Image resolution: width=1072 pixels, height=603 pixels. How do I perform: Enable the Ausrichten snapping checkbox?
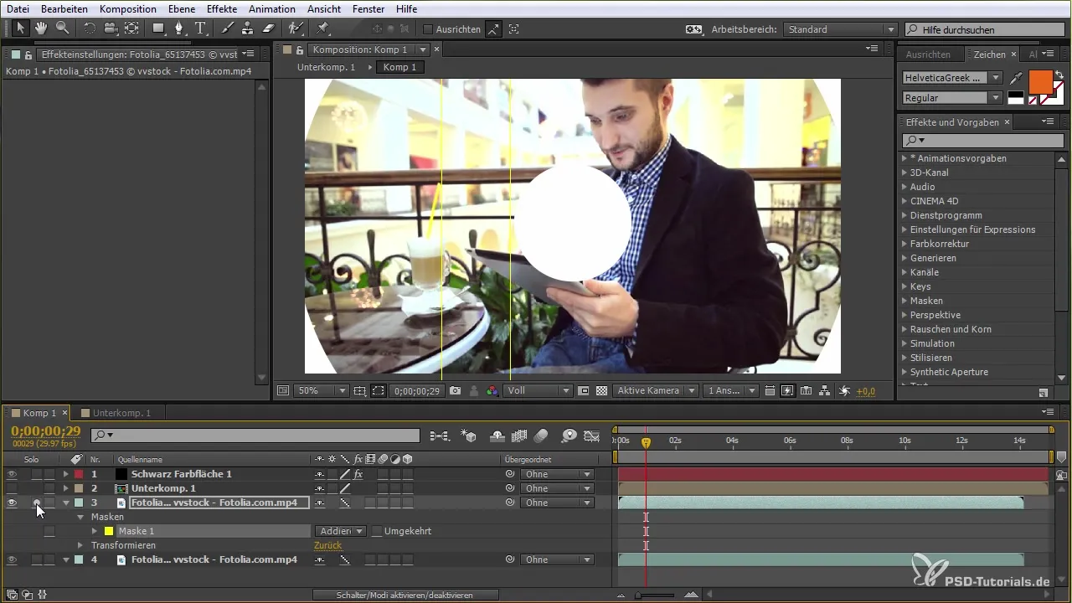[428, 28]
